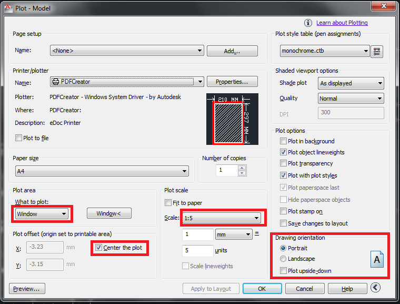Click the AutoCAD logo in the title bar
The height and width of the screenshot is (304, 400).
(8, 8)
